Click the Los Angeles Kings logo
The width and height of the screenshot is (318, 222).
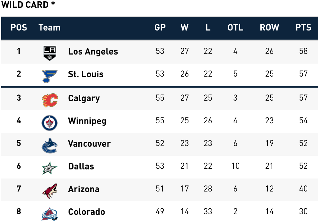(50, 54)
